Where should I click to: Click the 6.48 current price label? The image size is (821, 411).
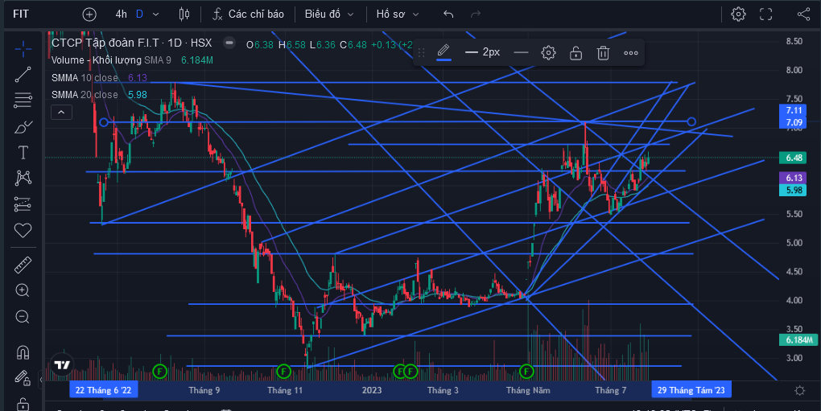(794, 158)
